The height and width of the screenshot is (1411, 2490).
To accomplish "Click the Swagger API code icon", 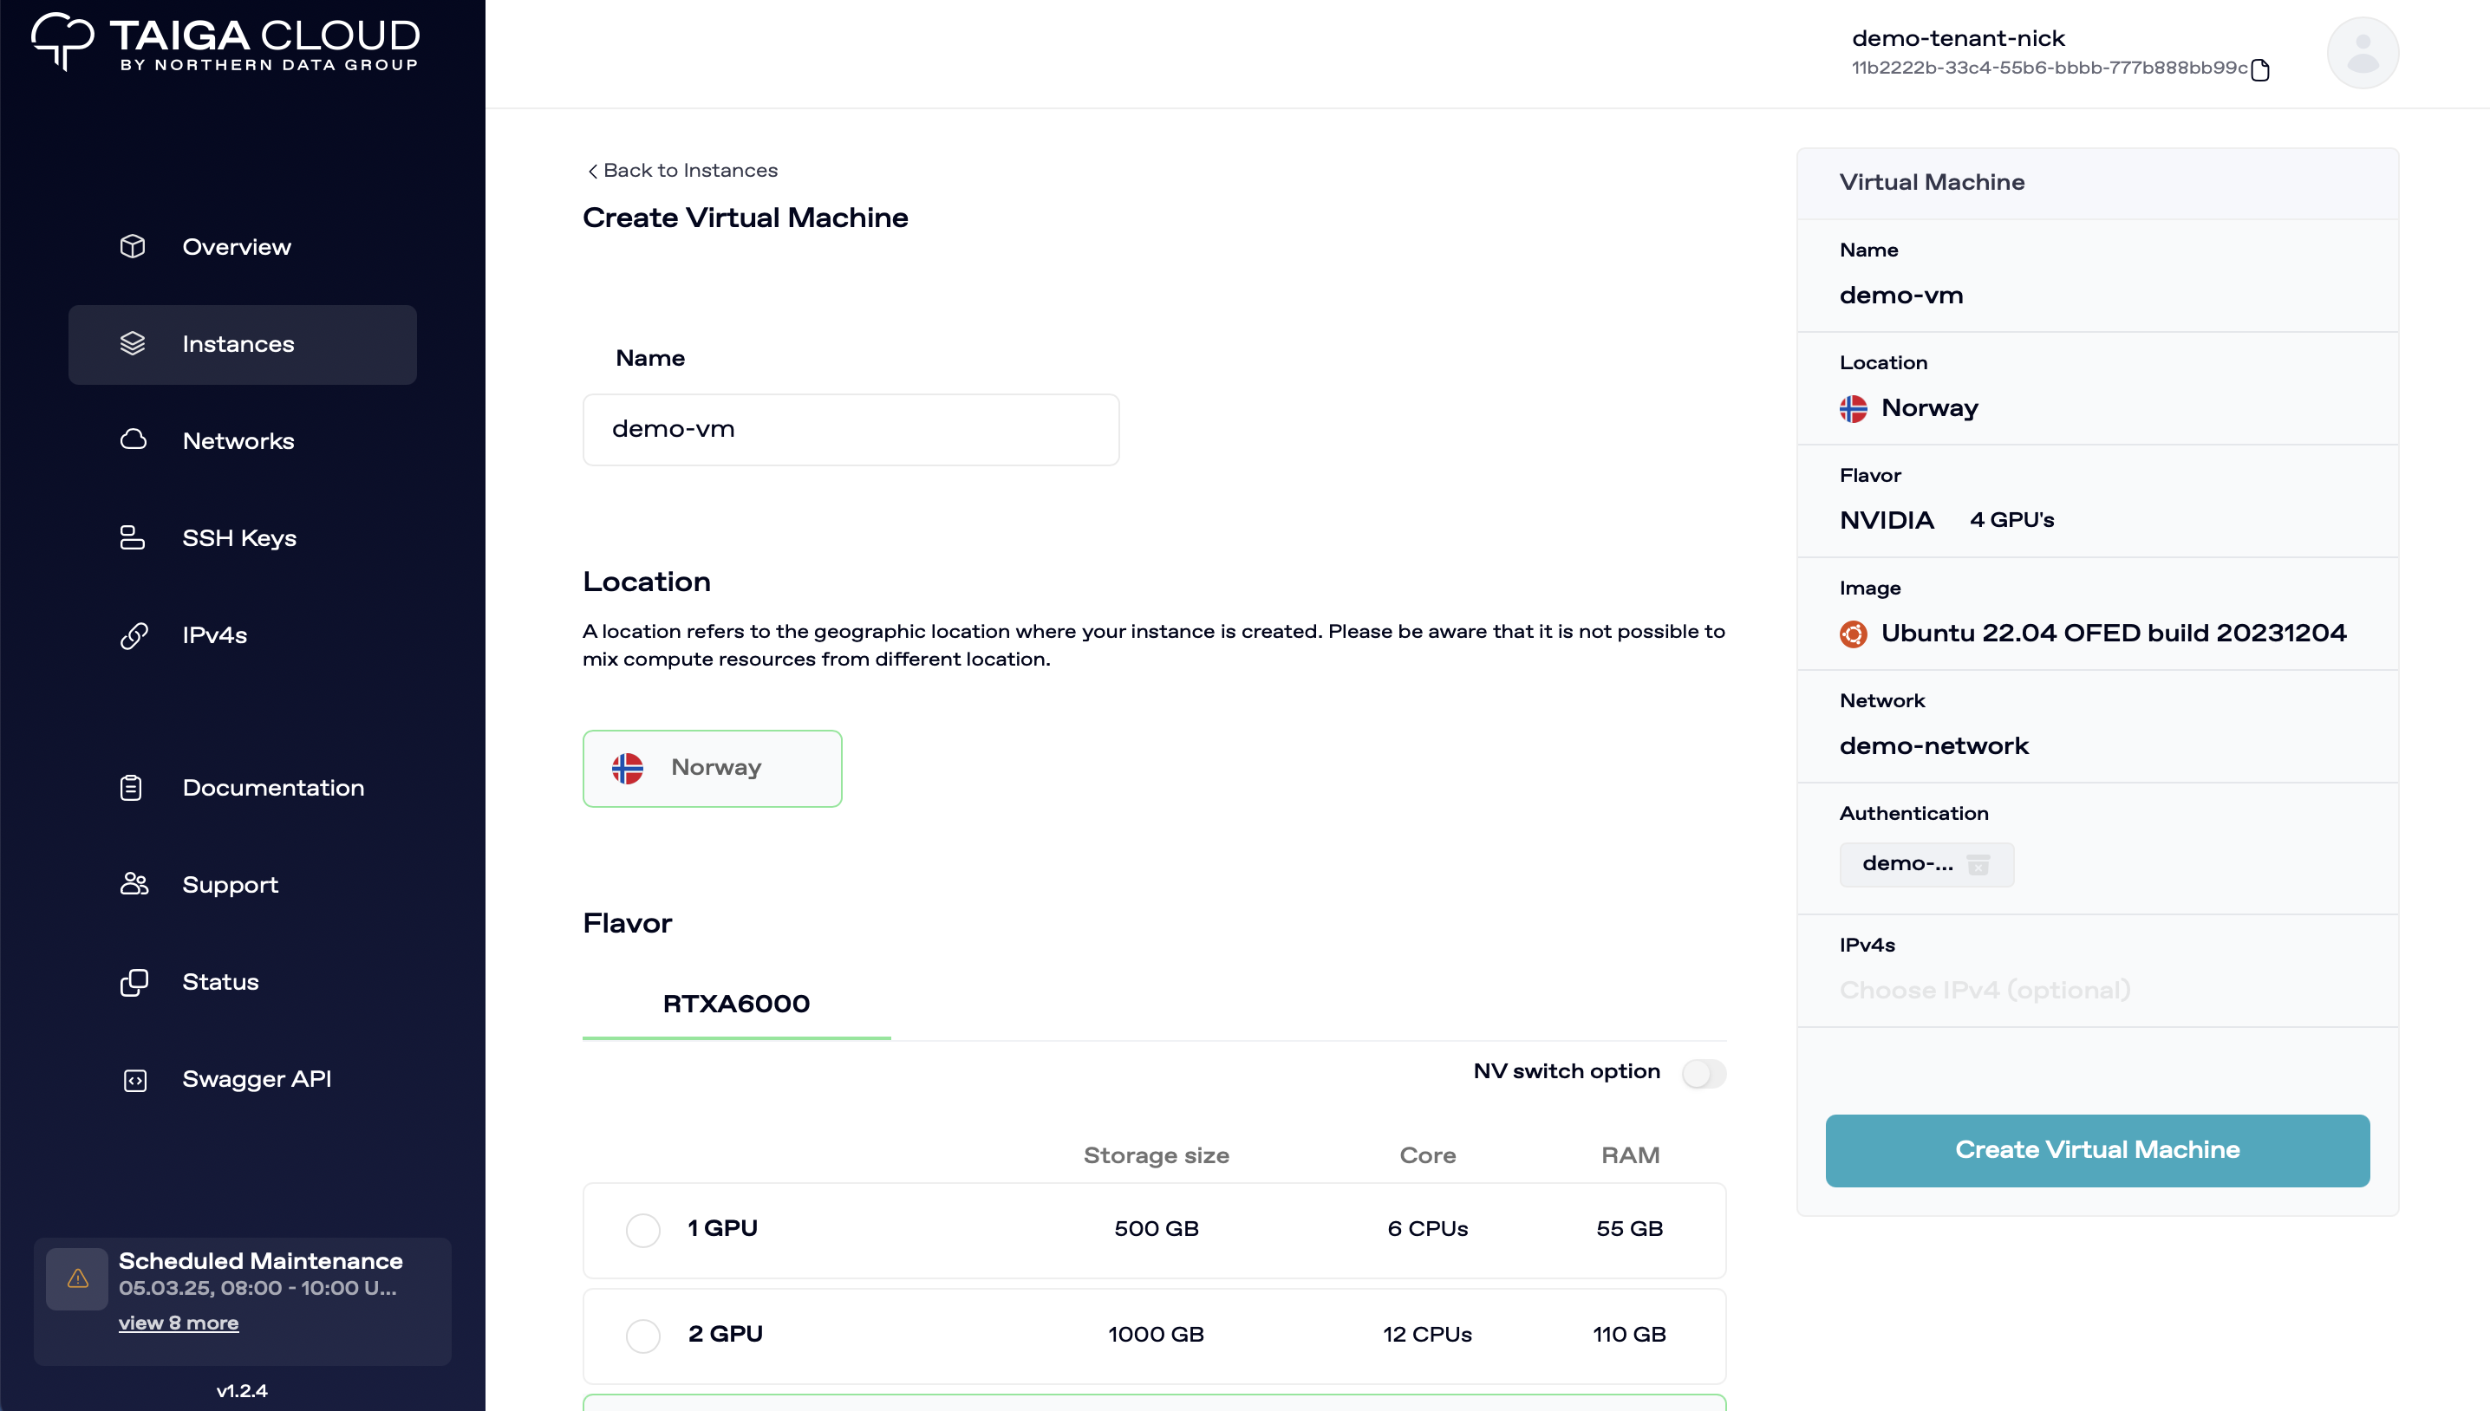I will click(134, 1081).
